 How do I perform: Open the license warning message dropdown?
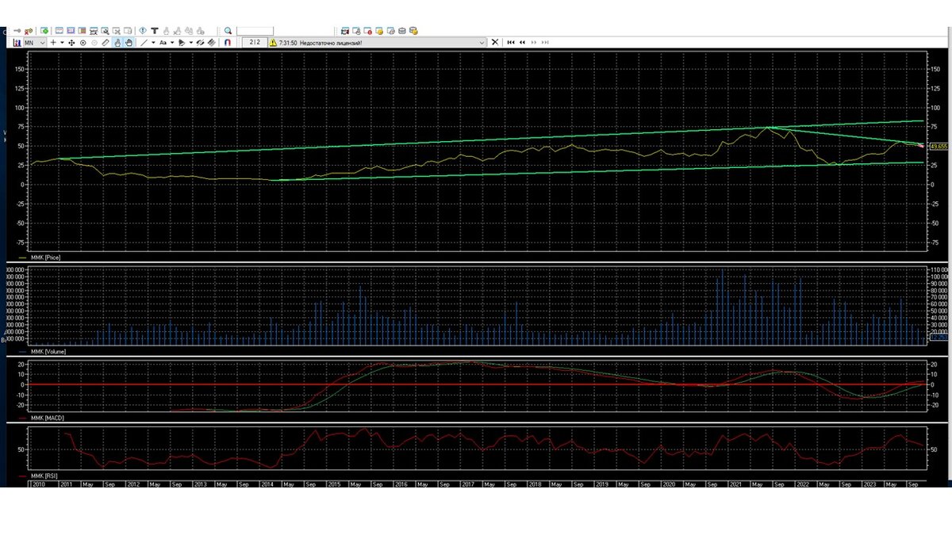(482, 42)
